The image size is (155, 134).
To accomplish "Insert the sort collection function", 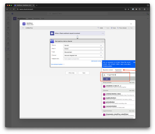I will pos(119,103).
